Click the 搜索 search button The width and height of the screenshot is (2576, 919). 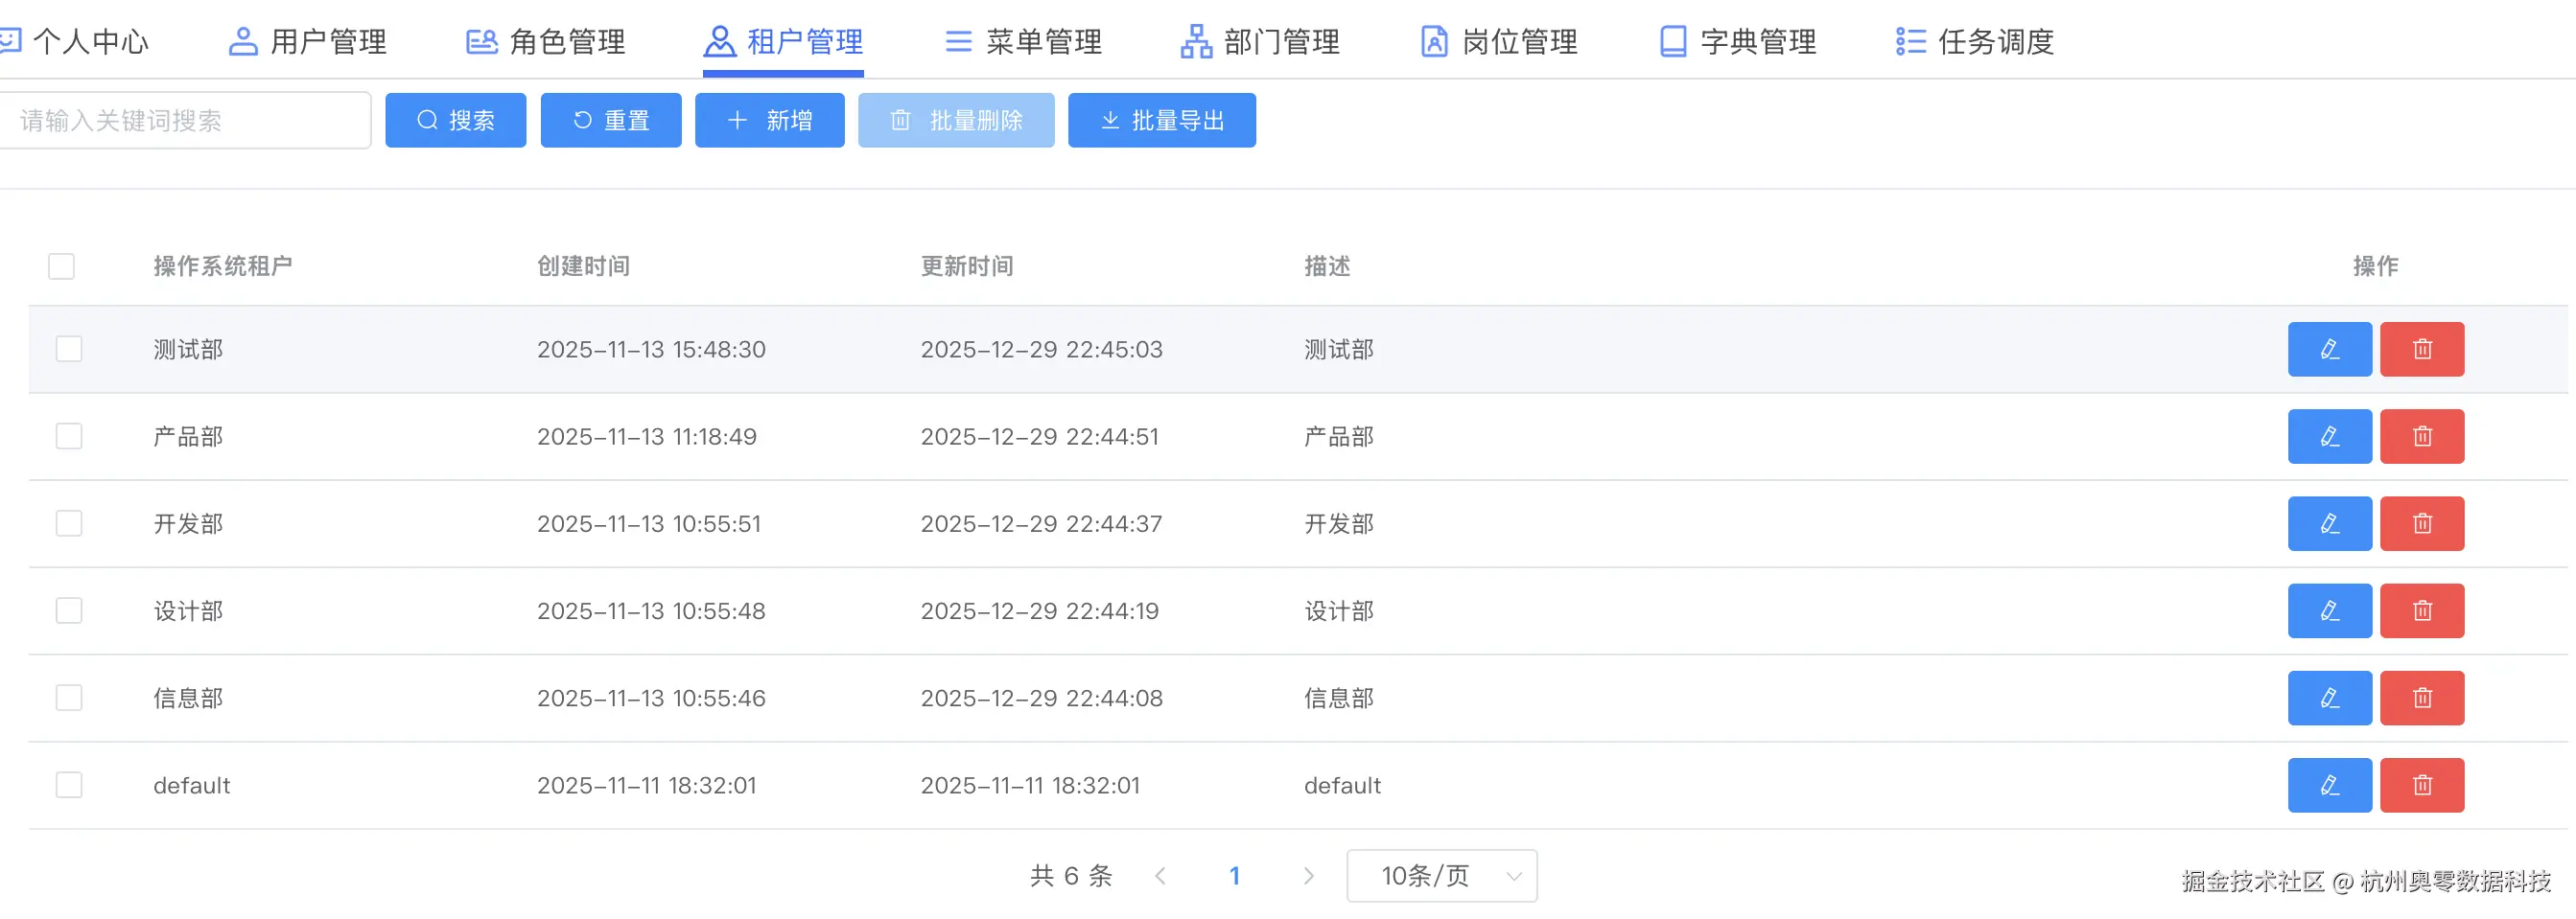456,121
